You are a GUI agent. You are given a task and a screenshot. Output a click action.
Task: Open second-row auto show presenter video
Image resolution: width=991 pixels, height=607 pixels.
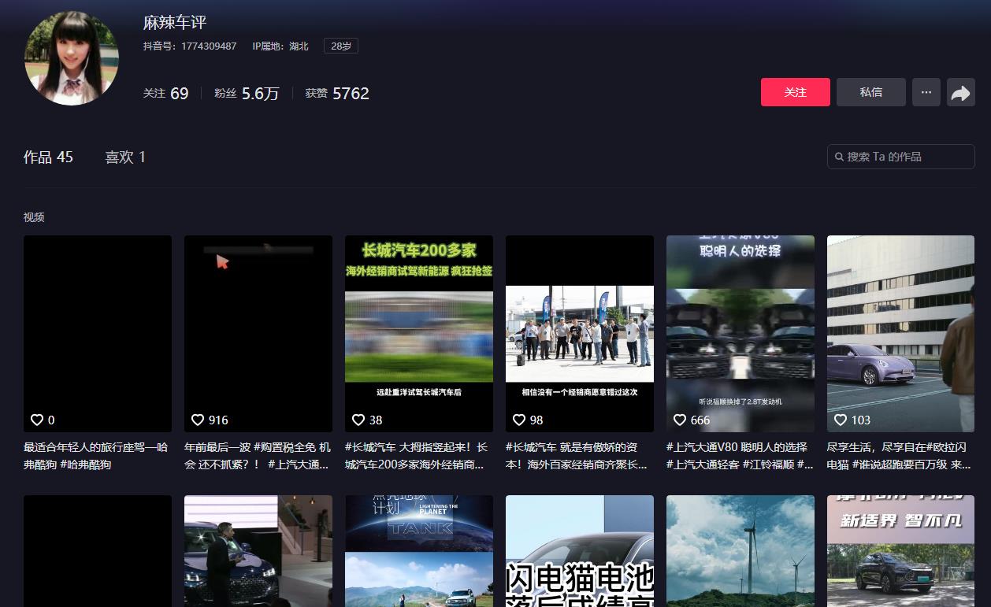tap(258, 551)
